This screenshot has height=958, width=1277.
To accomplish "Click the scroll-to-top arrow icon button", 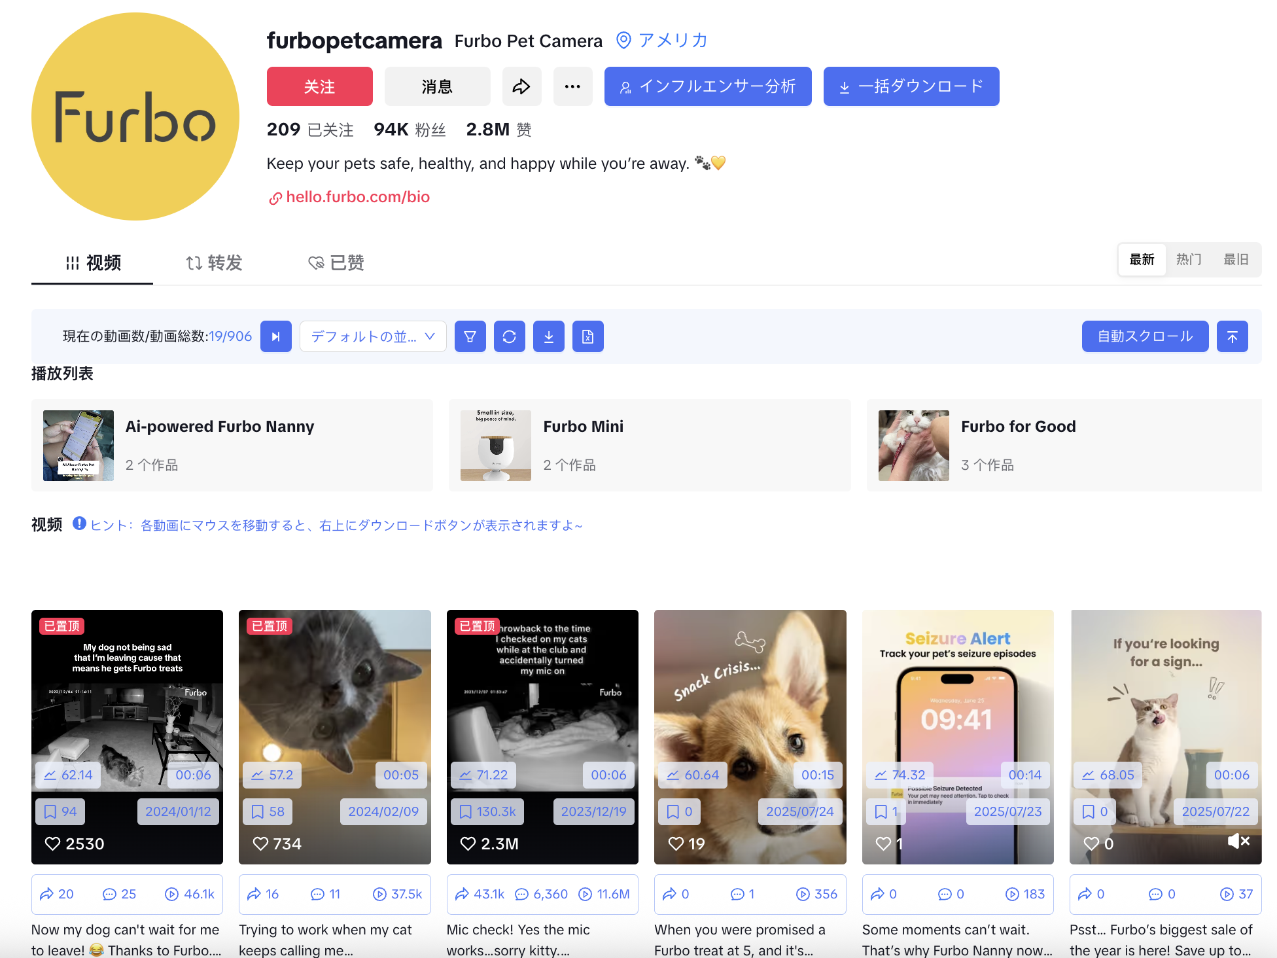I will (1233, 336).
